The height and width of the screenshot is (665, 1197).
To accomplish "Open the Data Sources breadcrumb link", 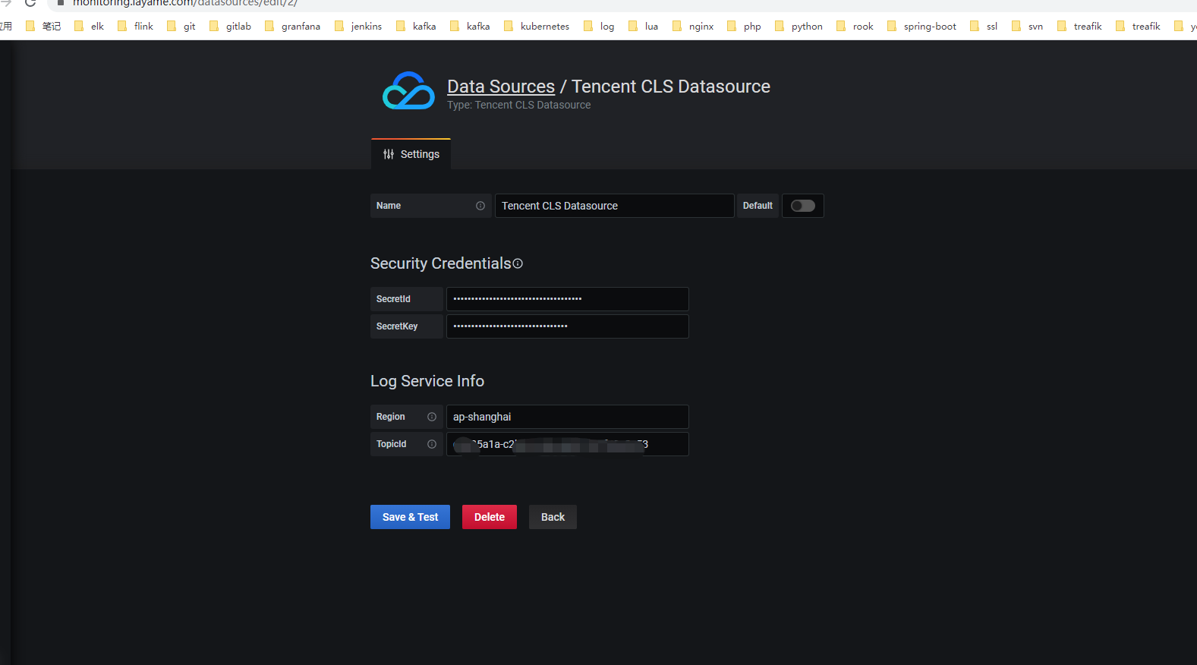I will 501,87.
